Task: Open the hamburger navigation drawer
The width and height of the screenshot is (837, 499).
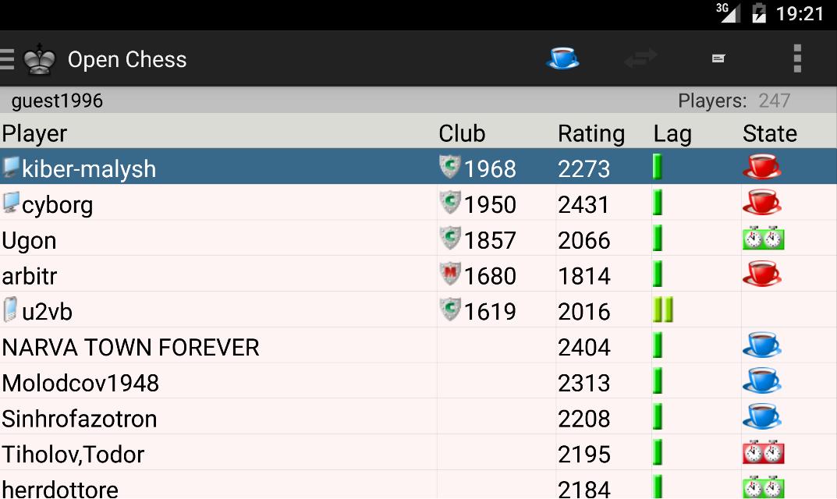Action: click(7, 59)
